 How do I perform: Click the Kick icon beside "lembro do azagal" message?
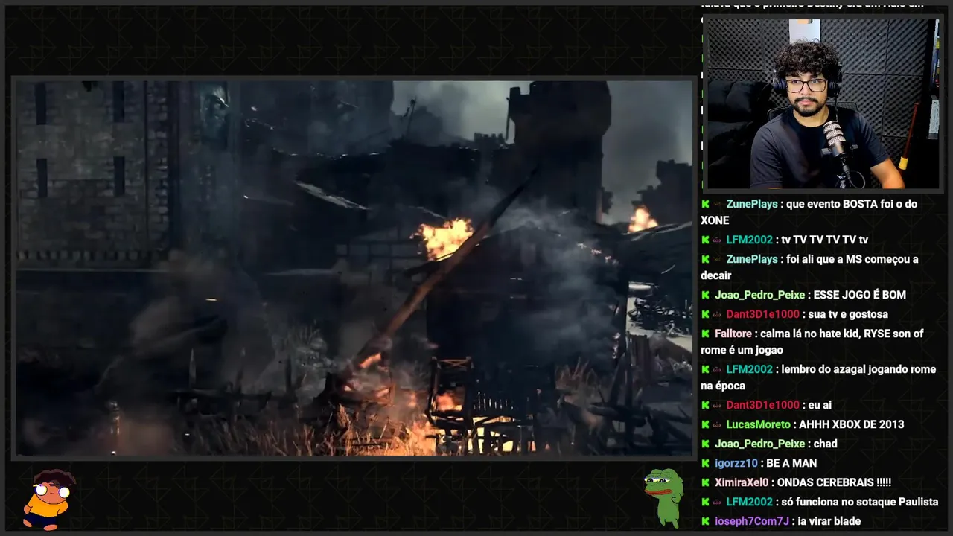(705, 369)
